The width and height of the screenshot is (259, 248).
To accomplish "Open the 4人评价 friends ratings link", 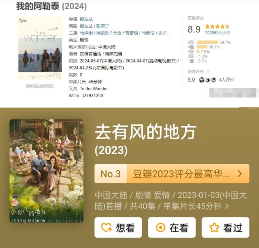I will pos(226,80).
